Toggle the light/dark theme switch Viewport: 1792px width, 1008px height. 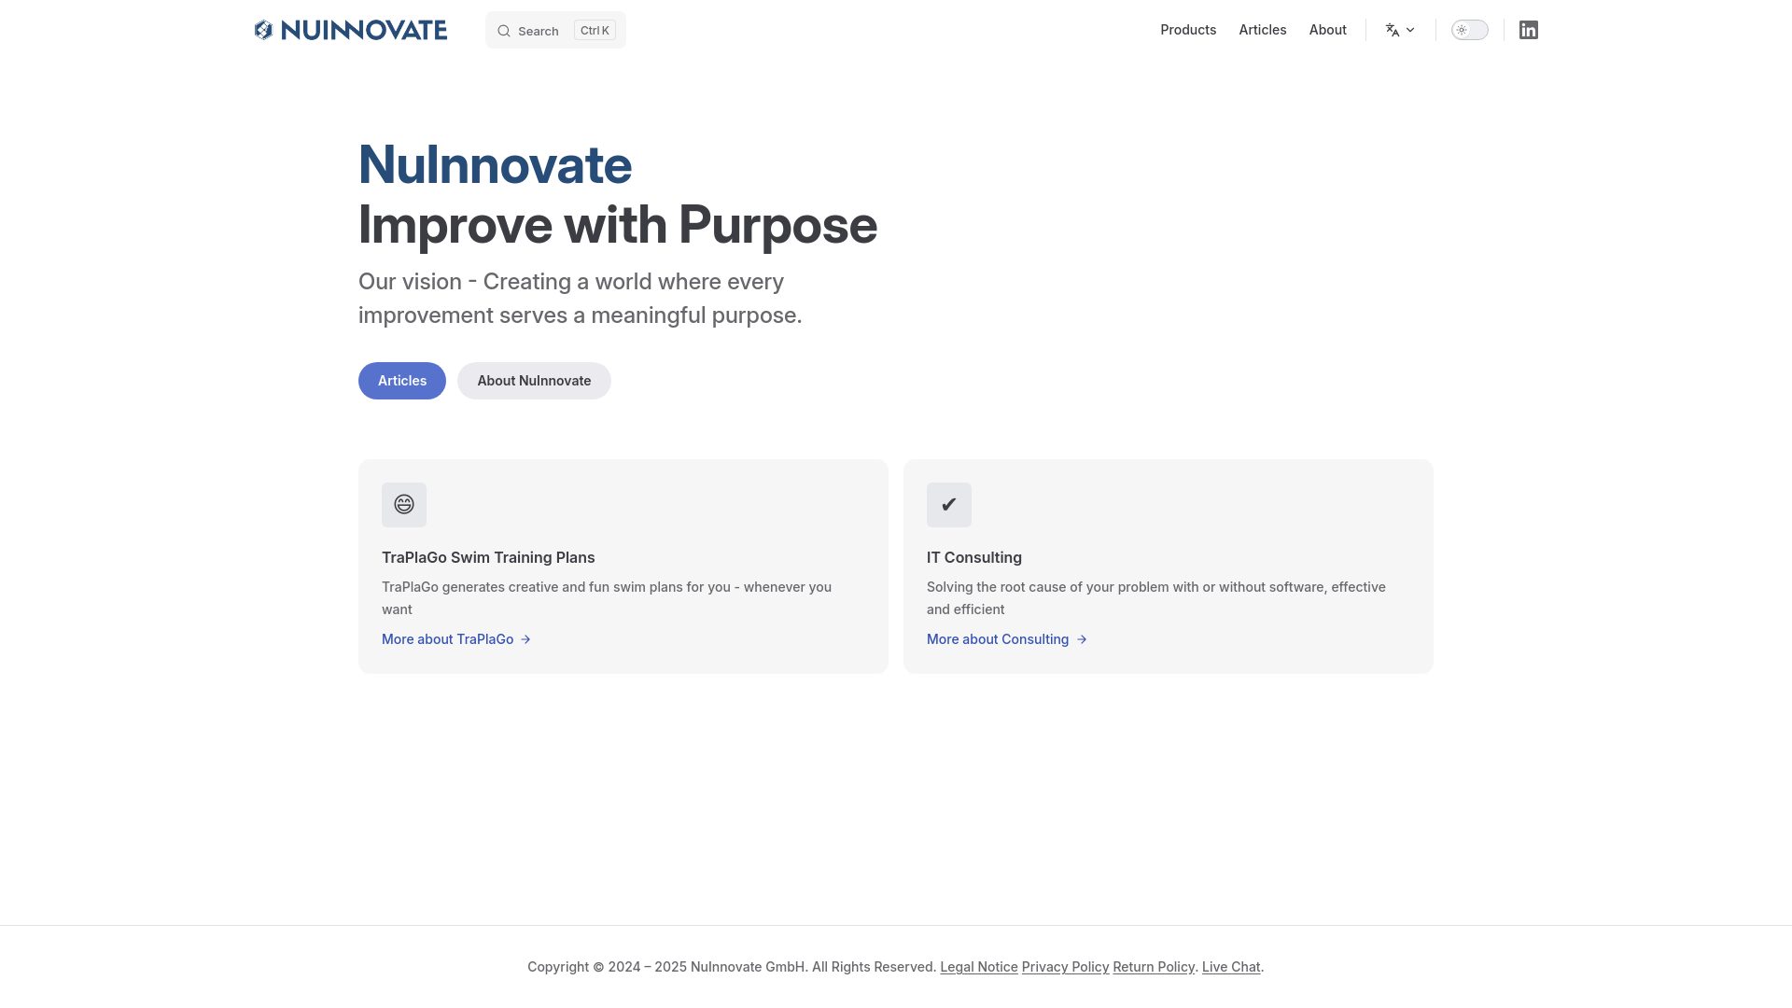(1470, 30)
